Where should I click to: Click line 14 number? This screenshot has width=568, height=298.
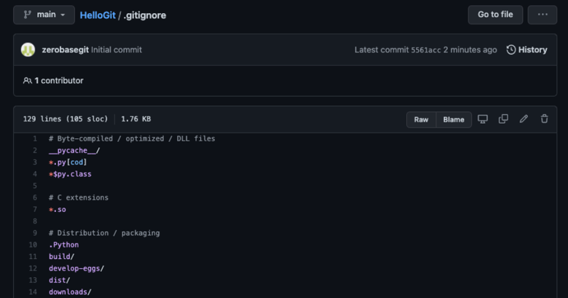[x=33, y=292]
